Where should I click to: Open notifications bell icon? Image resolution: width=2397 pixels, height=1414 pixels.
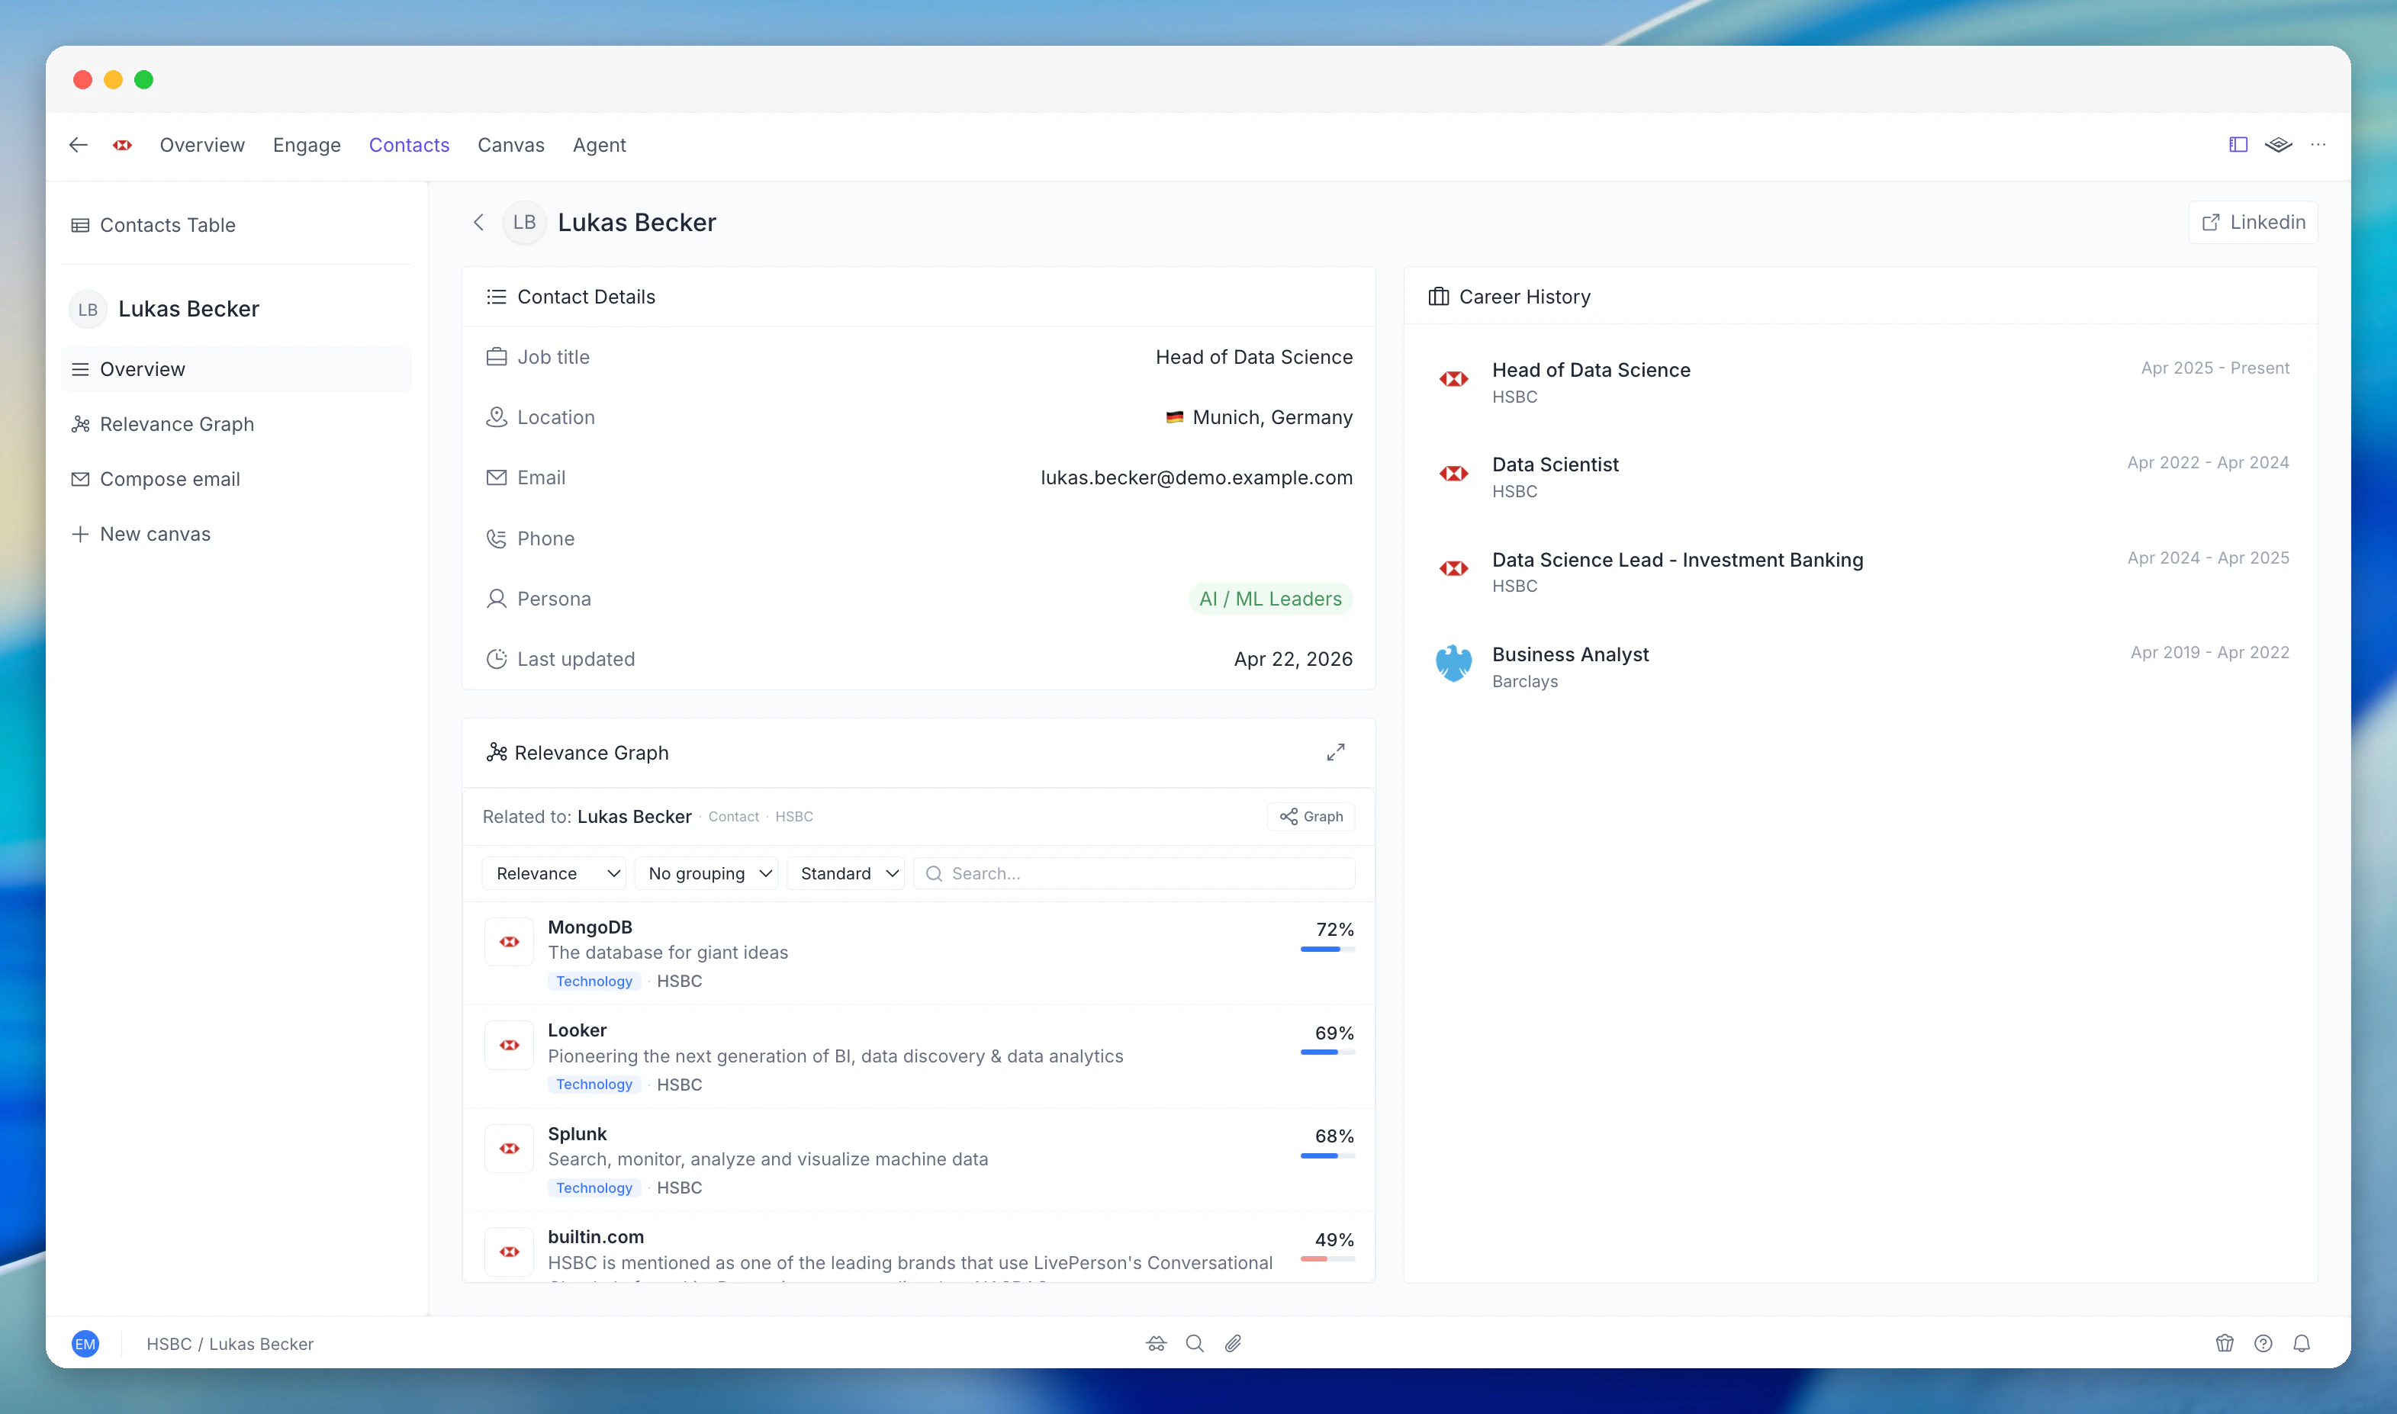(x=2302, y=1344)
